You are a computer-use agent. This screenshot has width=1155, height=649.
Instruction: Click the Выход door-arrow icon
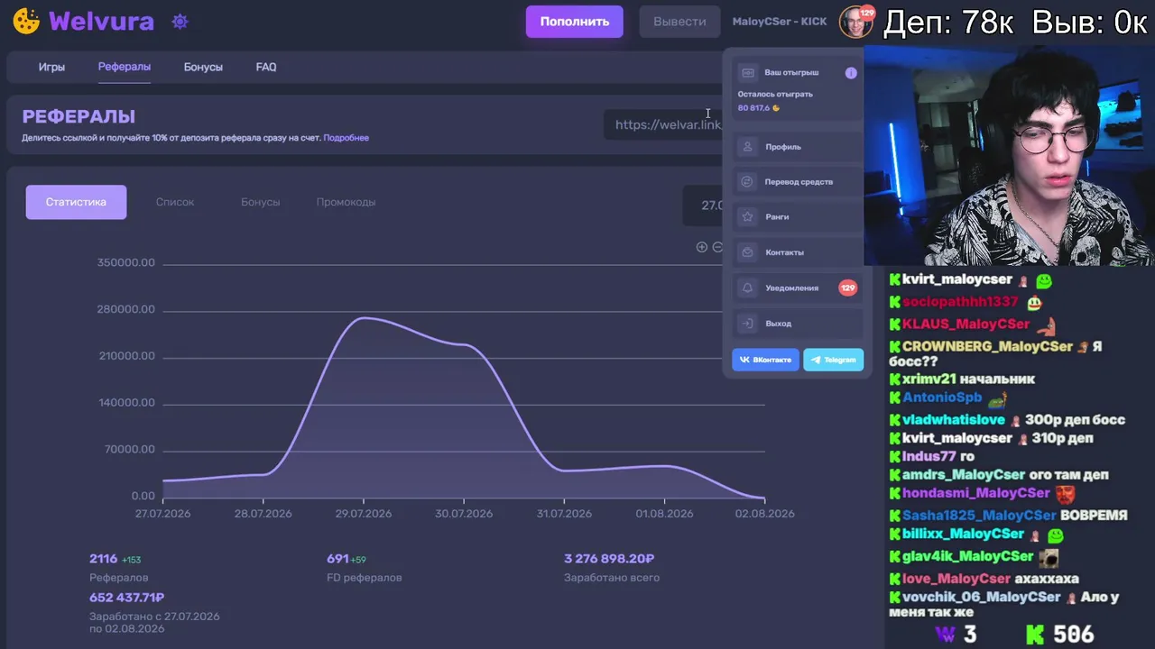coord(747,324)
